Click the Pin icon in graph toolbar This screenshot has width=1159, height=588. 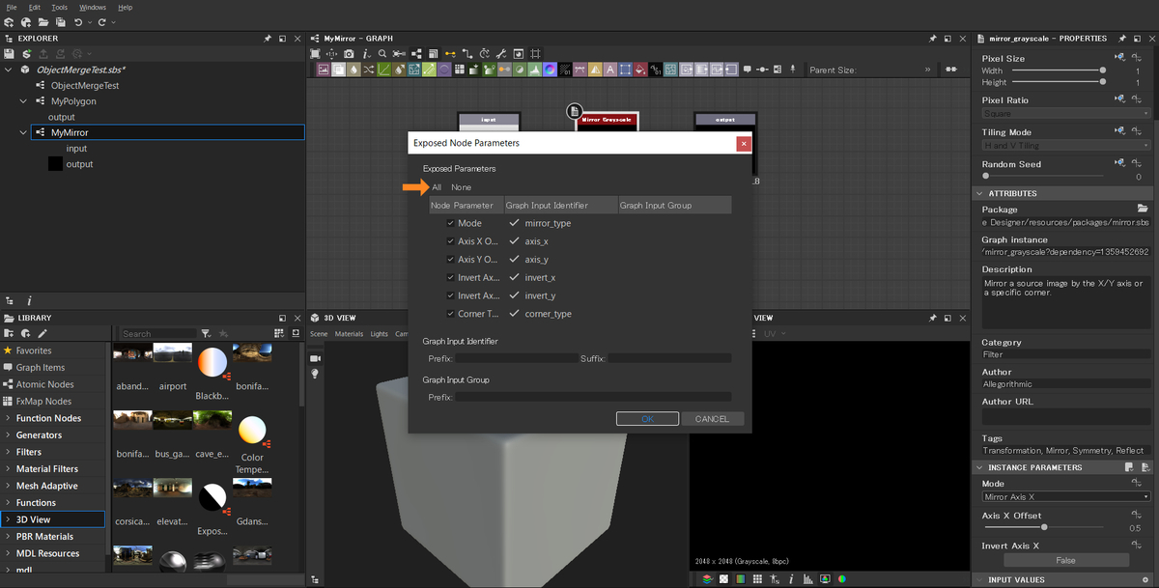(x=792, y=70)
